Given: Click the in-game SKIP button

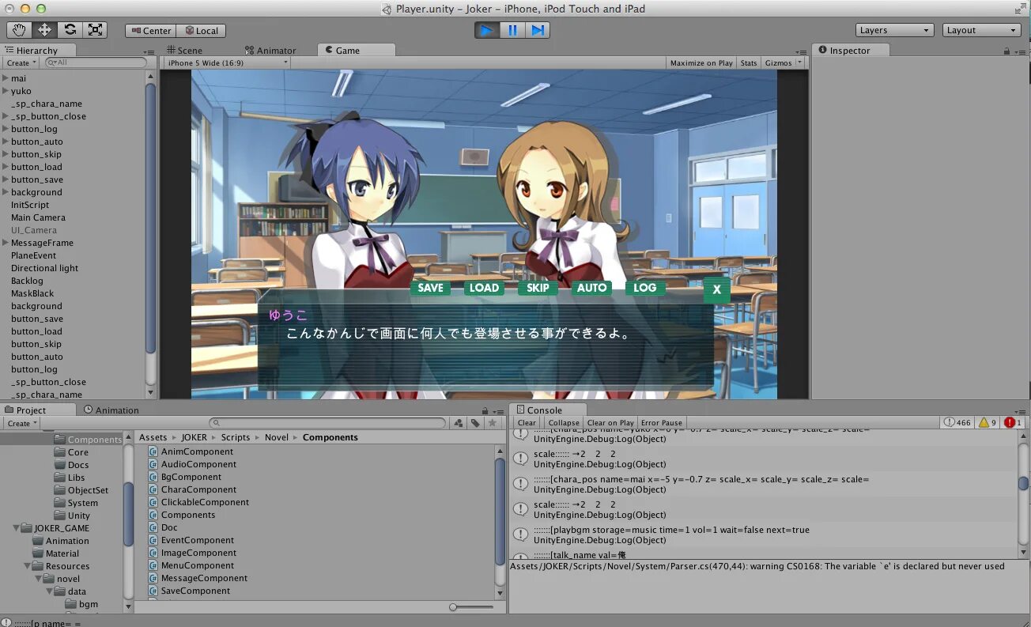Looking at the screenshot, I should tap(538, 288).
